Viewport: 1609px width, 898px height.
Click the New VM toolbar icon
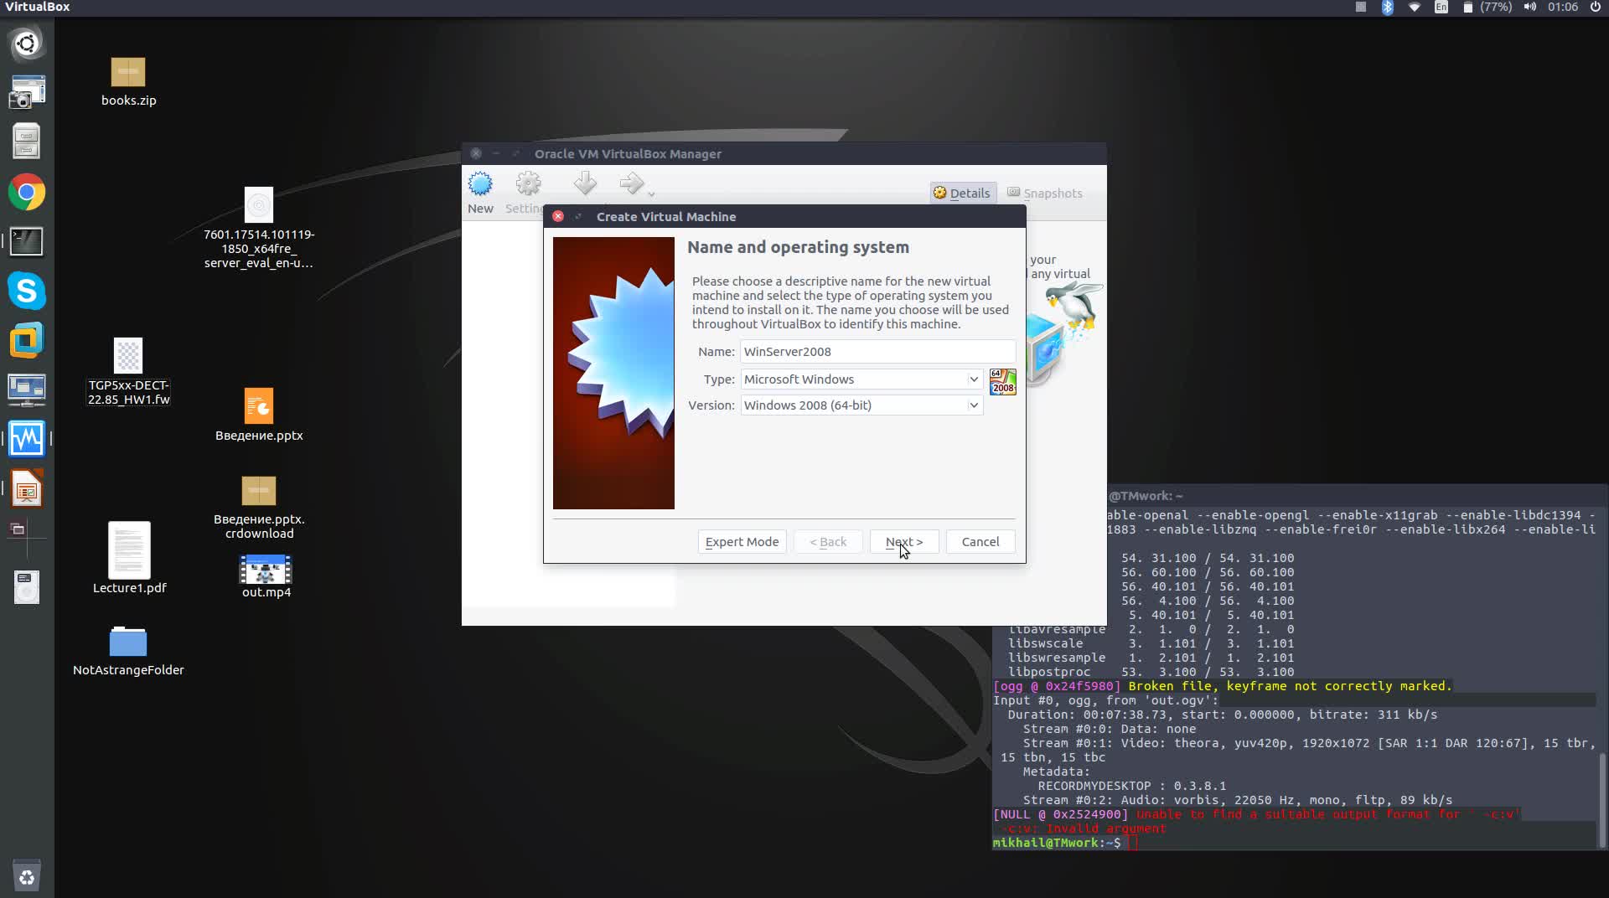(480, 193)
